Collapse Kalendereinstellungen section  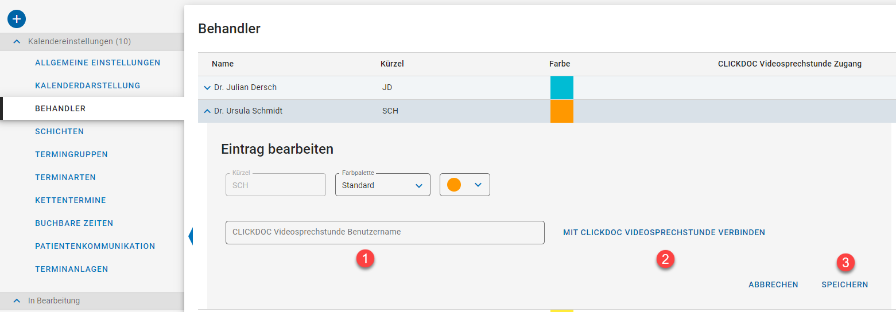pyautogui.click(x=17, y=42)
